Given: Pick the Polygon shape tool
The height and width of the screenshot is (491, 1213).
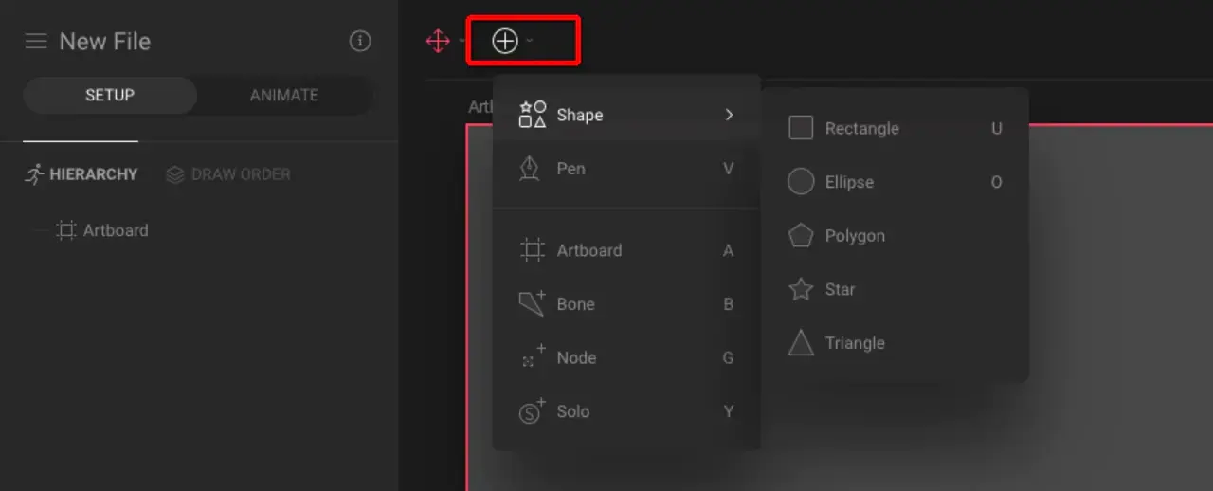Looking at the screenshot, I should pyautogui.click(x=853, y=236).
